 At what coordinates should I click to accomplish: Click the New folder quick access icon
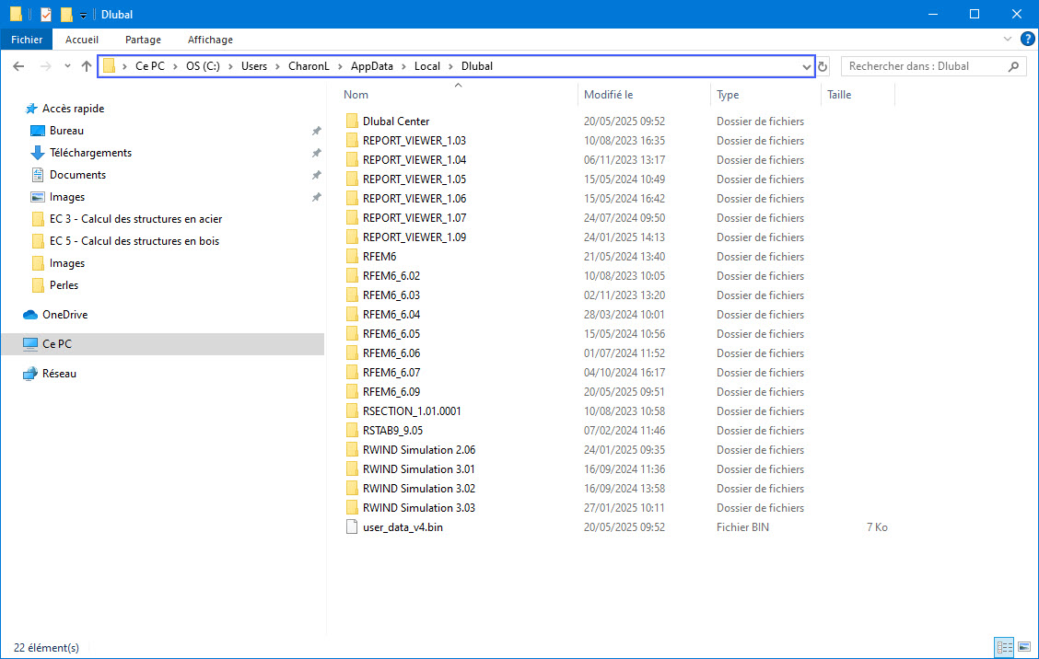66,14
